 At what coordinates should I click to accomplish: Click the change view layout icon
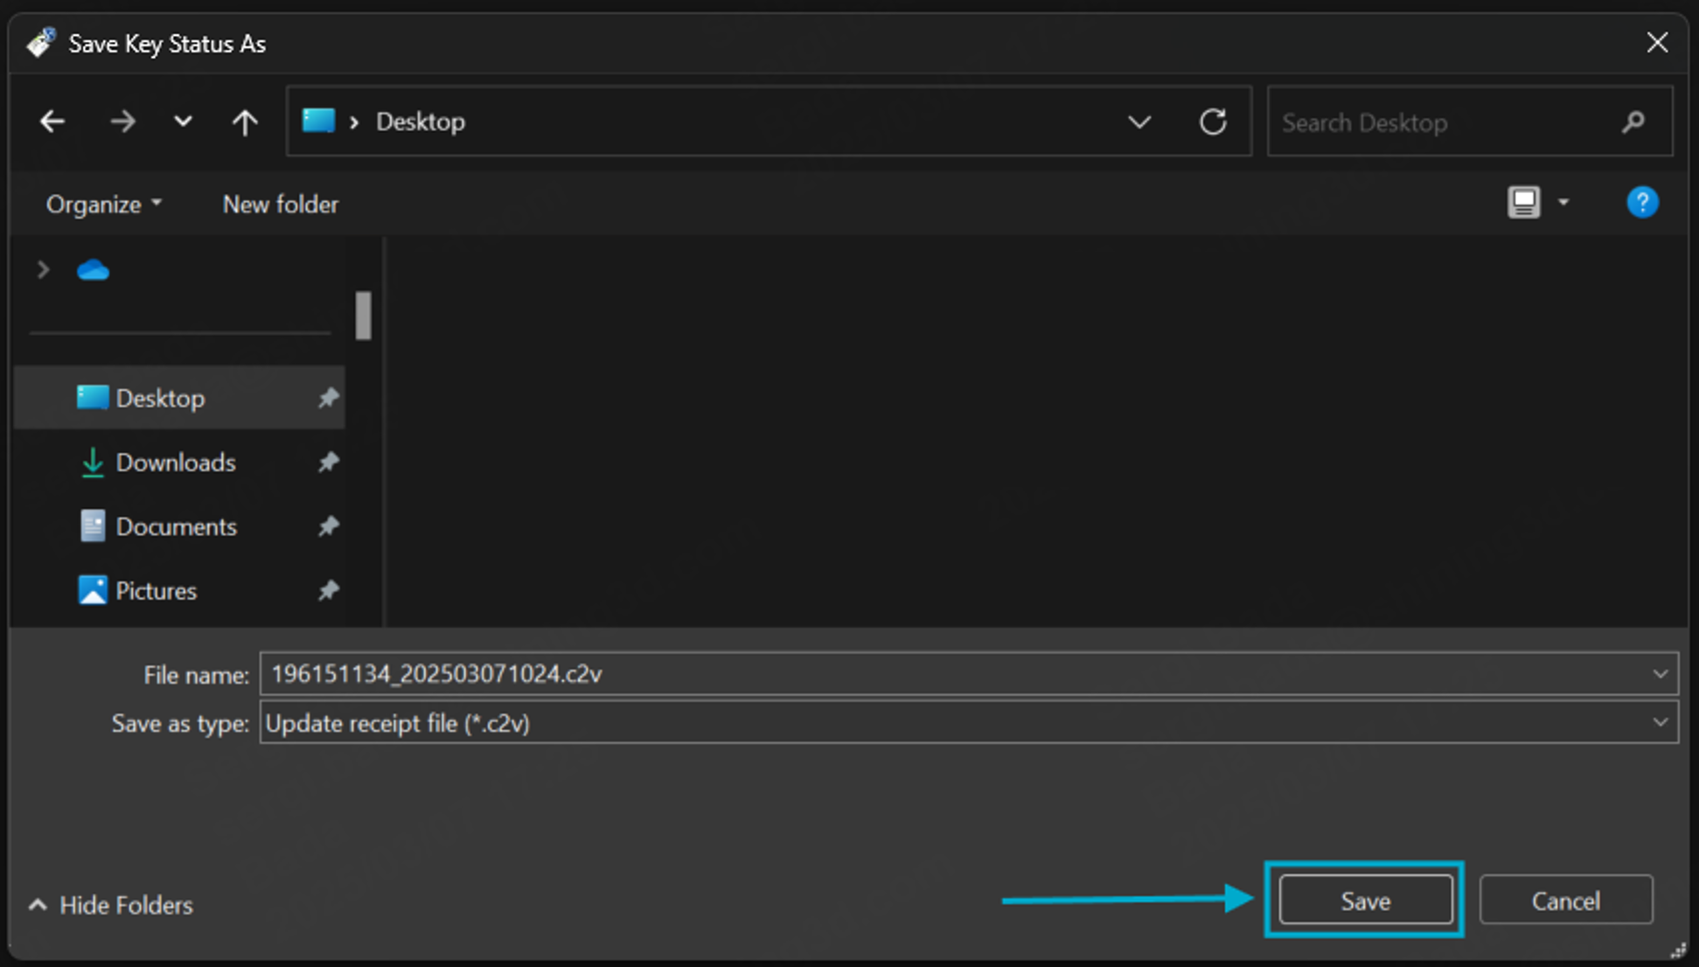(x=1523, y=203)
